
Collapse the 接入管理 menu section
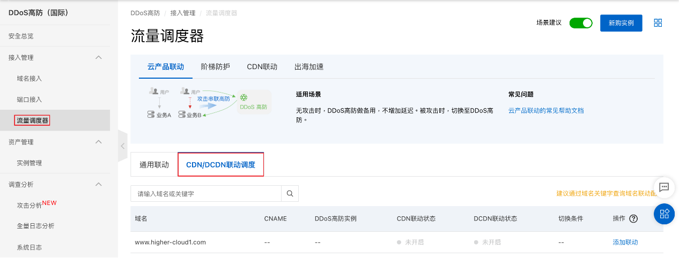pyautogui.click(x=99, y=57)
